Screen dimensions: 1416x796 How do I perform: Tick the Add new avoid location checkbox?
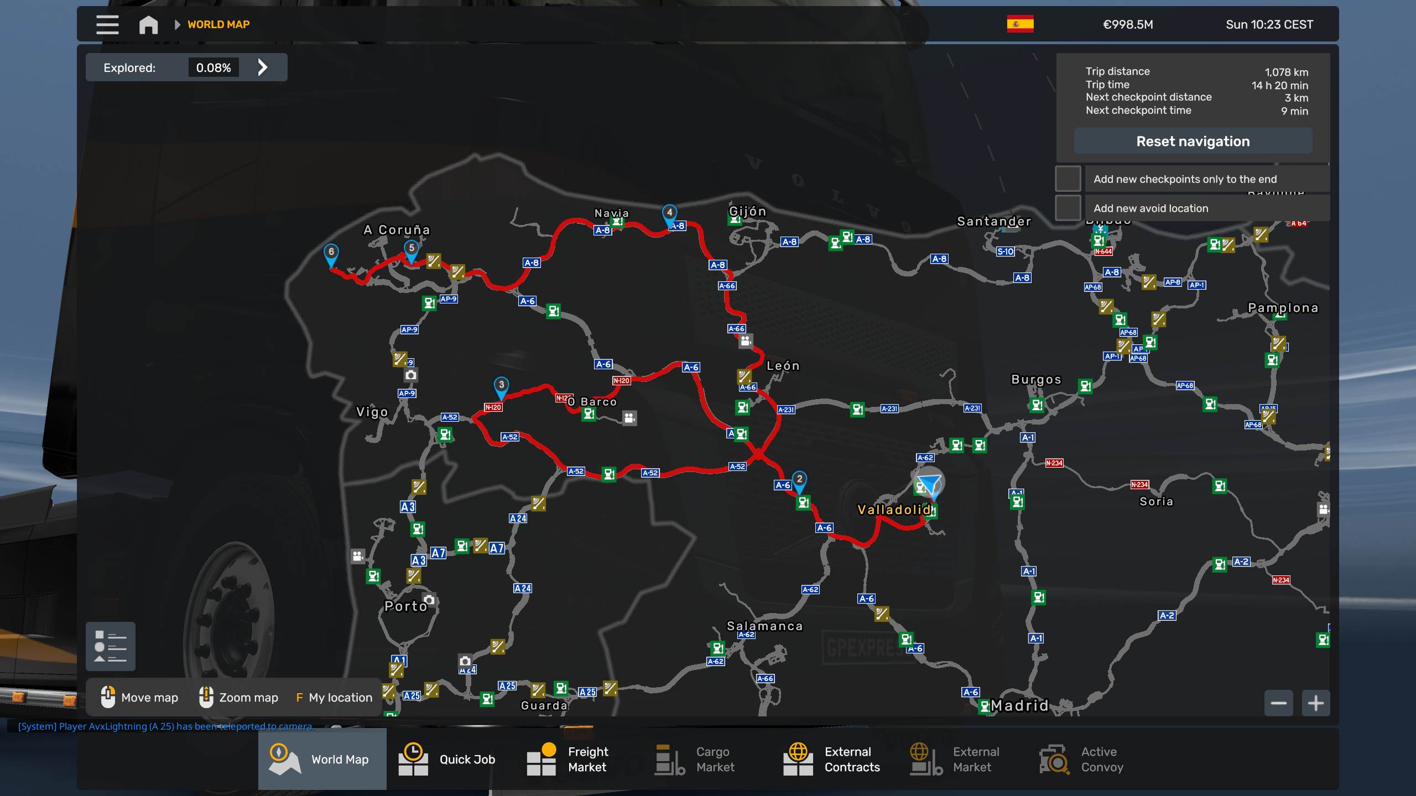pyautogui.click(x=1068, y=208)
